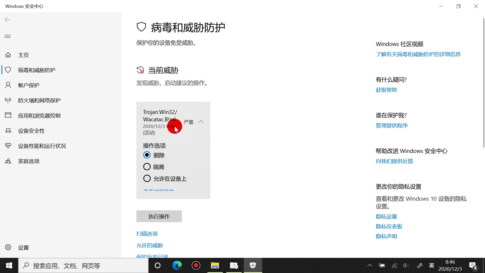Open the 隐私声明 link
The image size is (485, 273).
coord(386,236)
